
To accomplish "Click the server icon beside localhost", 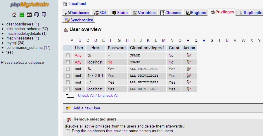I will click(65, 4).
